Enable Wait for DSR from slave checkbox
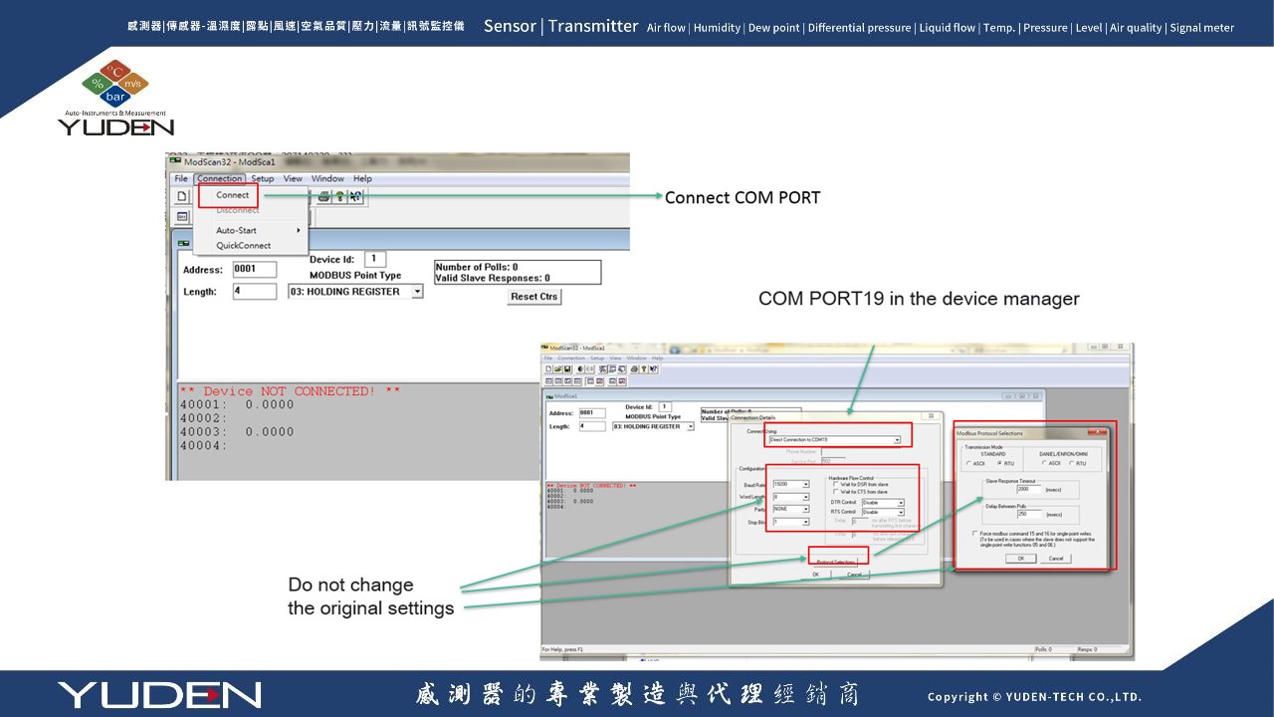 coord(835,483)
